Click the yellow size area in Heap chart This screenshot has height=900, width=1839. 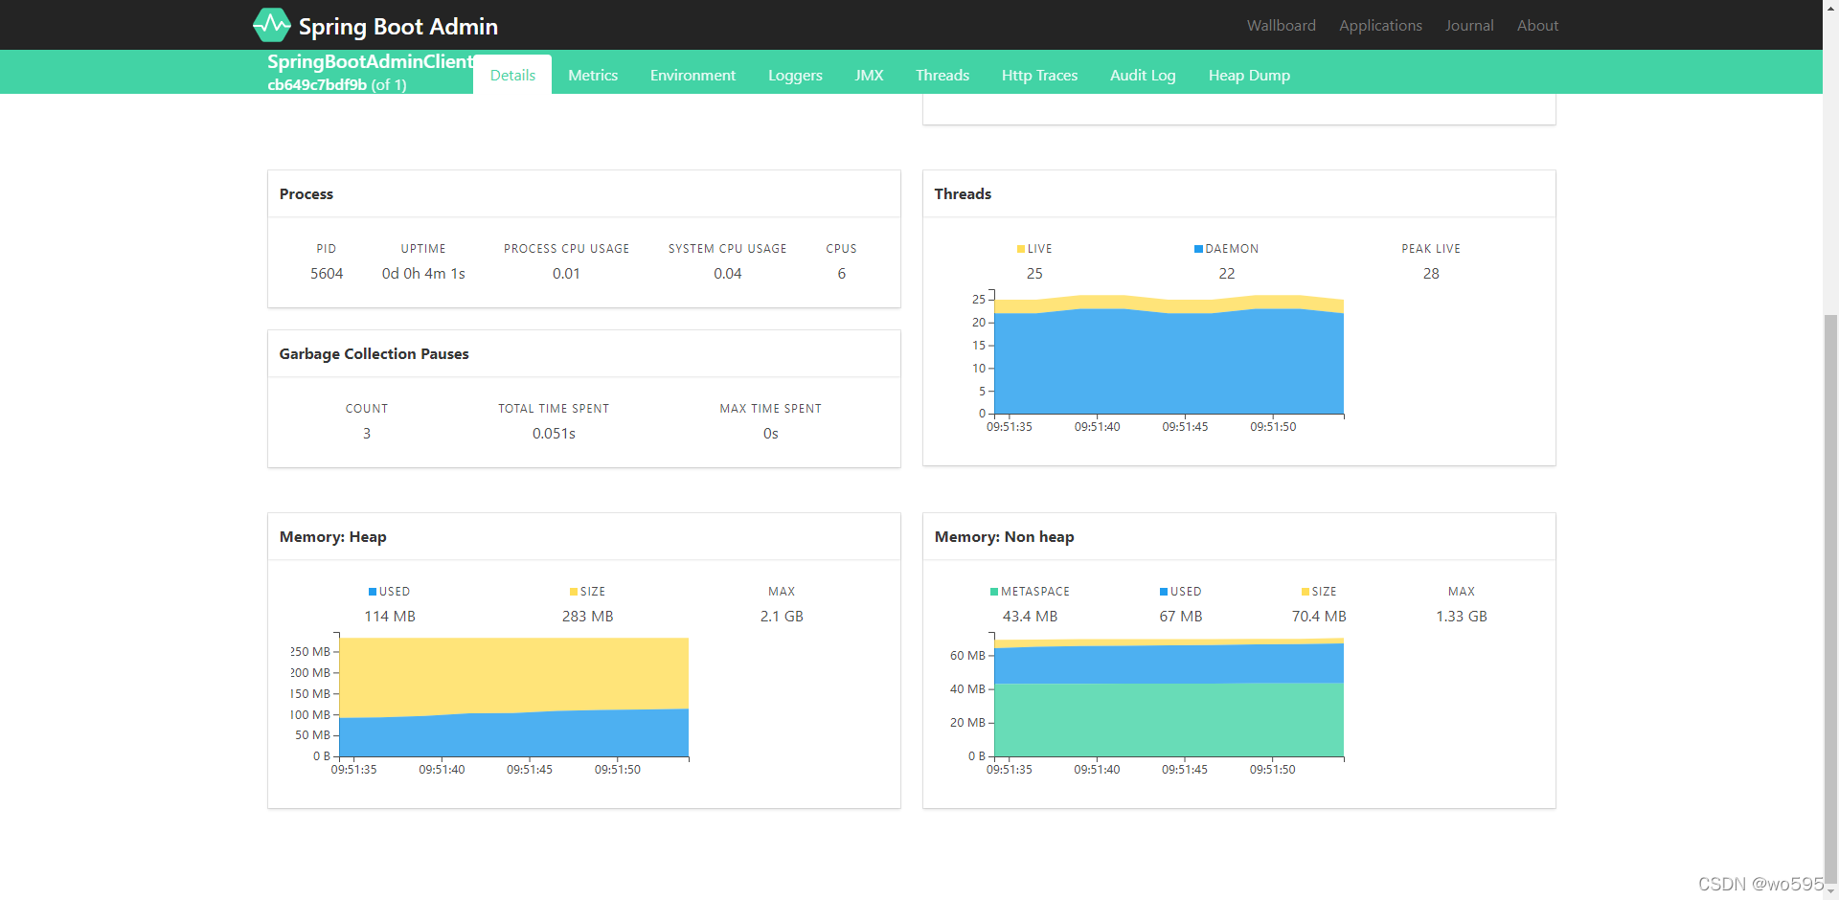pyautogui.click(x=513, y=675)
